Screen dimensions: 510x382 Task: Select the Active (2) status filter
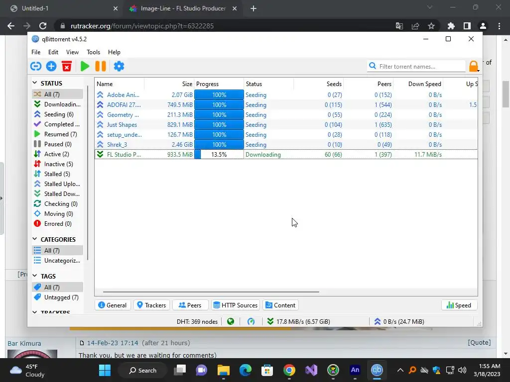pos(58,154)
